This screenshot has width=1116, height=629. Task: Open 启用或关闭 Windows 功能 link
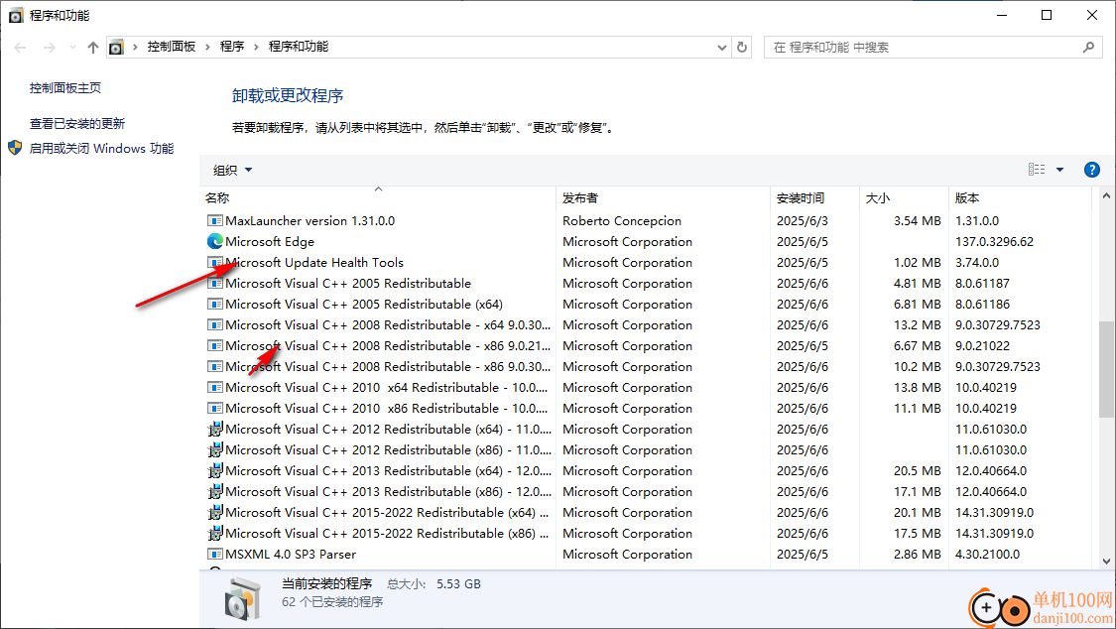tap(102, 149)
